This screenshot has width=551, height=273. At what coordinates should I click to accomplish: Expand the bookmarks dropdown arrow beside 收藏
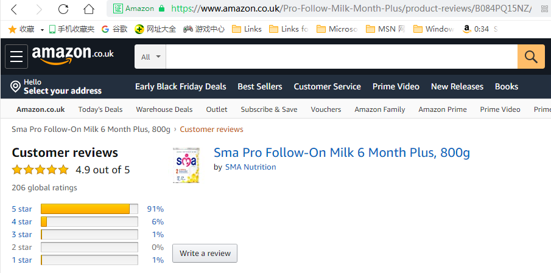click(x=42, y=29)
